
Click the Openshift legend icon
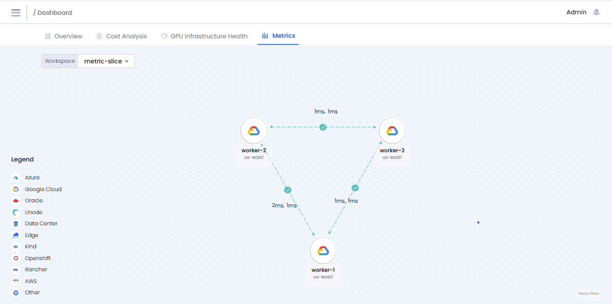[x=16, y=258]
